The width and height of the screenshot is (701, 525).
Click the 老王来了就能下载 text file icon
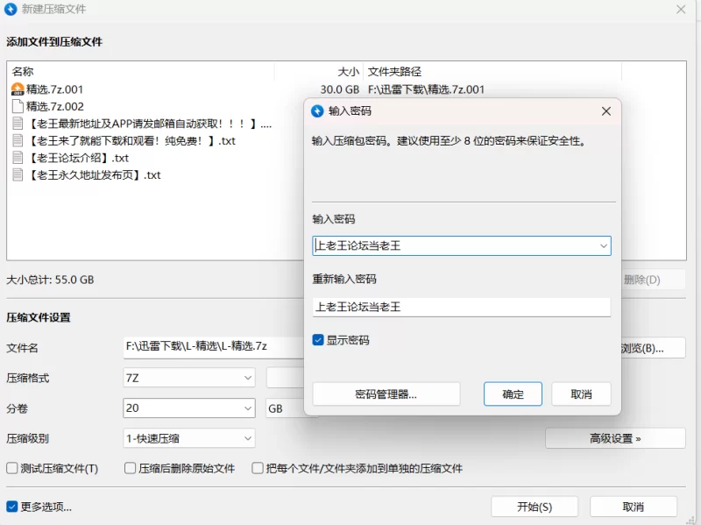click(x=18, y=140)
